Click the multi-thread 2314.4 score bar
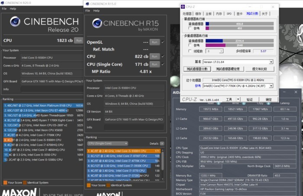The image size is (303, 196). click(240, 41)
